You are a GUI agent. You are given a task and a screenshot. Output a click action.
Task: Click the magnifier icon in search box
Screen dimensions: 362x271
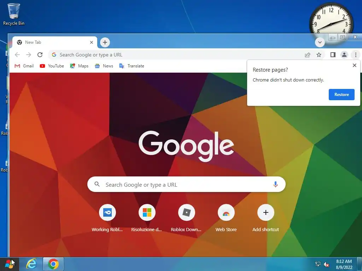(x=97, y=184)
